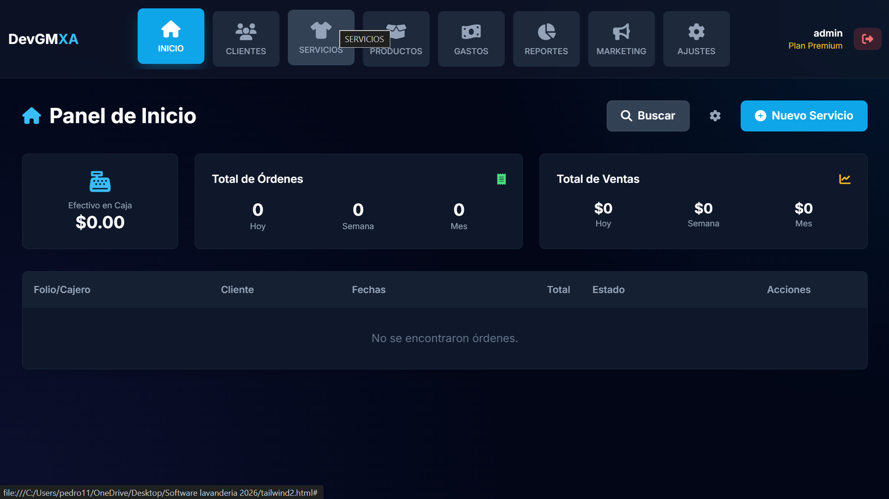The image size is (889, 499).
Task: Click the Total de Órdenes heading
Action: pos(257,179)
